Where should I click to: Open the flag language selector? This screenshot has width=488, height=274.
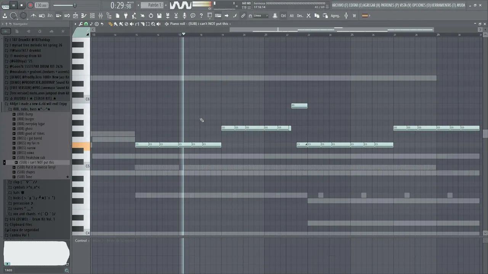(365, 16)
